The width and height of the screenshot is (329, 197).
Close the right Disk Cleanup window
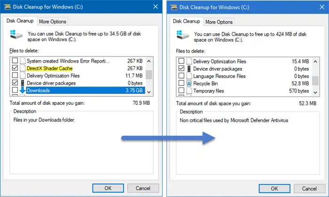click(x=322, y=7)
